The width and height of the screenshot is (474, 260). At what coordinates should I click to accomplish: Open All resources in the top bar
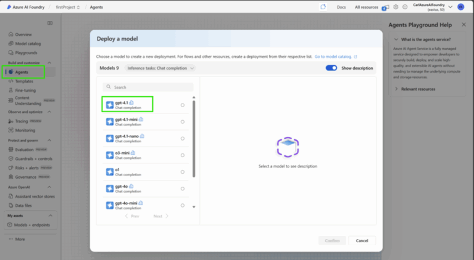[366, 7]
